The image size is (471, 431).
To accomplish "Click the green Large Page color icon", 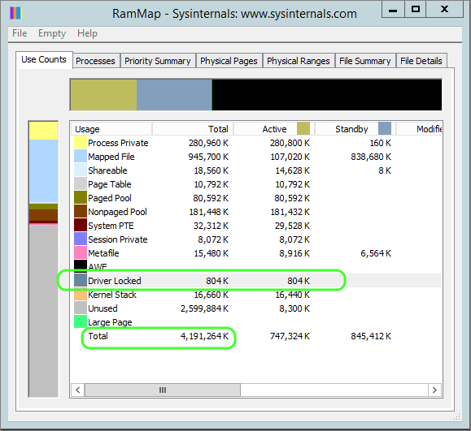I will tap(81, 322).
